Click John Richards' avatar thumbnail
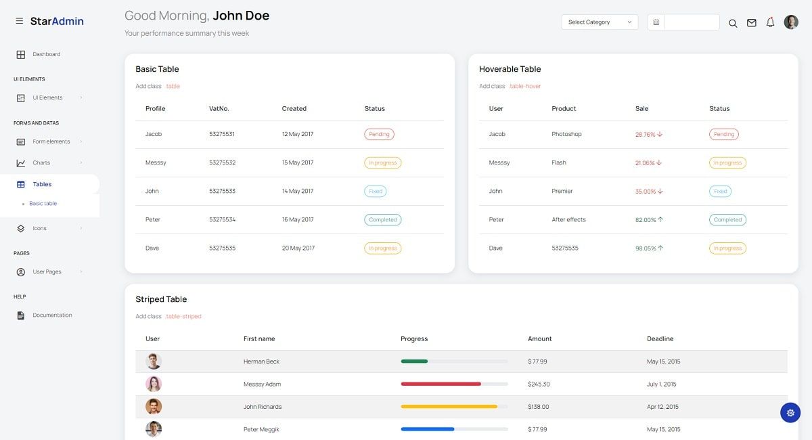The width and height of the screenshot is (812, 440). click(154, 407)
